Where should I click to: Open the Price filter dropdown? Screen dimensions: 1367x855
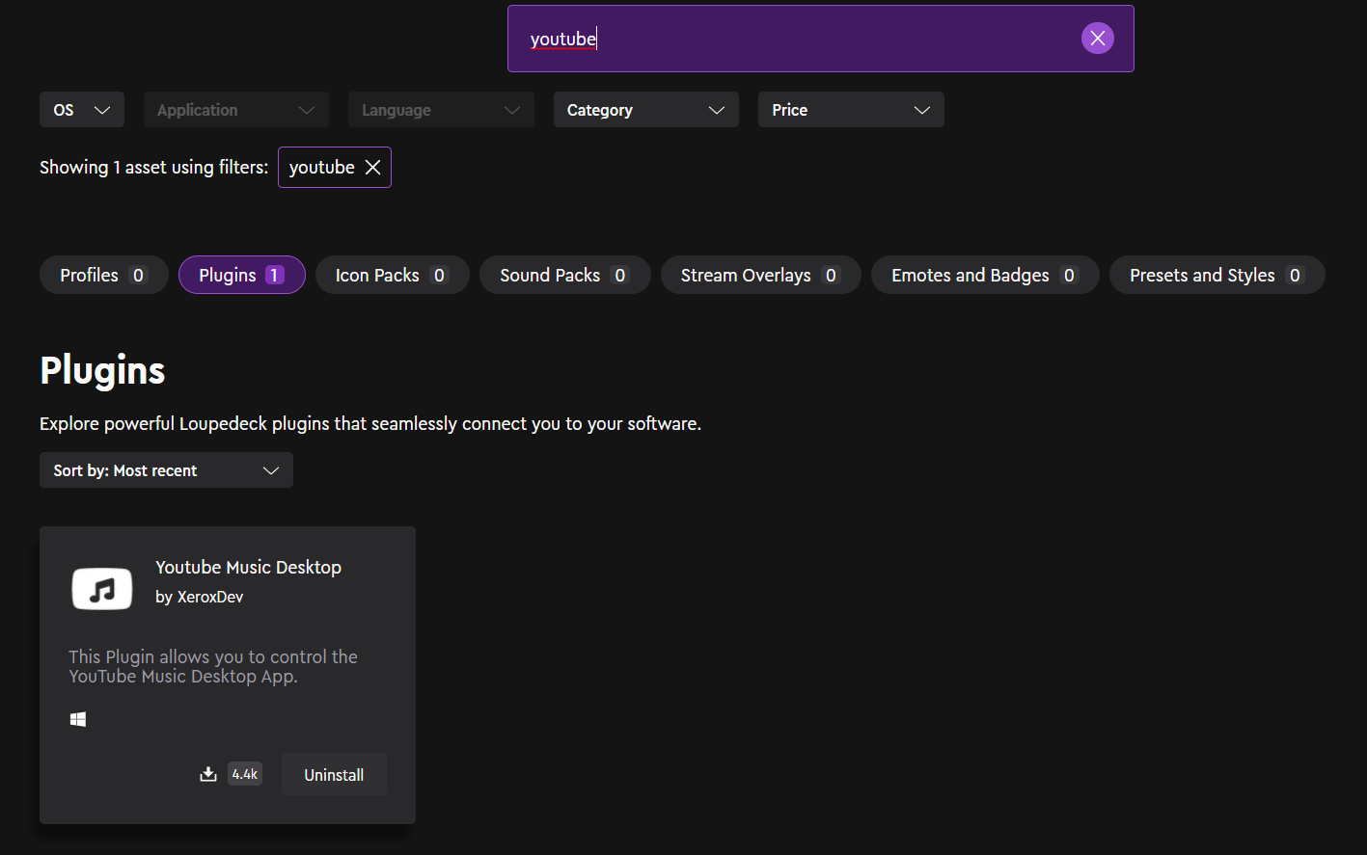850,110
